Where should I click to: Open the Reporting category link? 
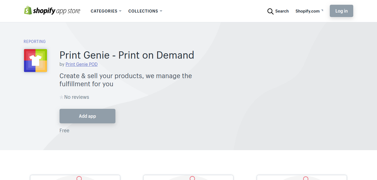[35, 42]
